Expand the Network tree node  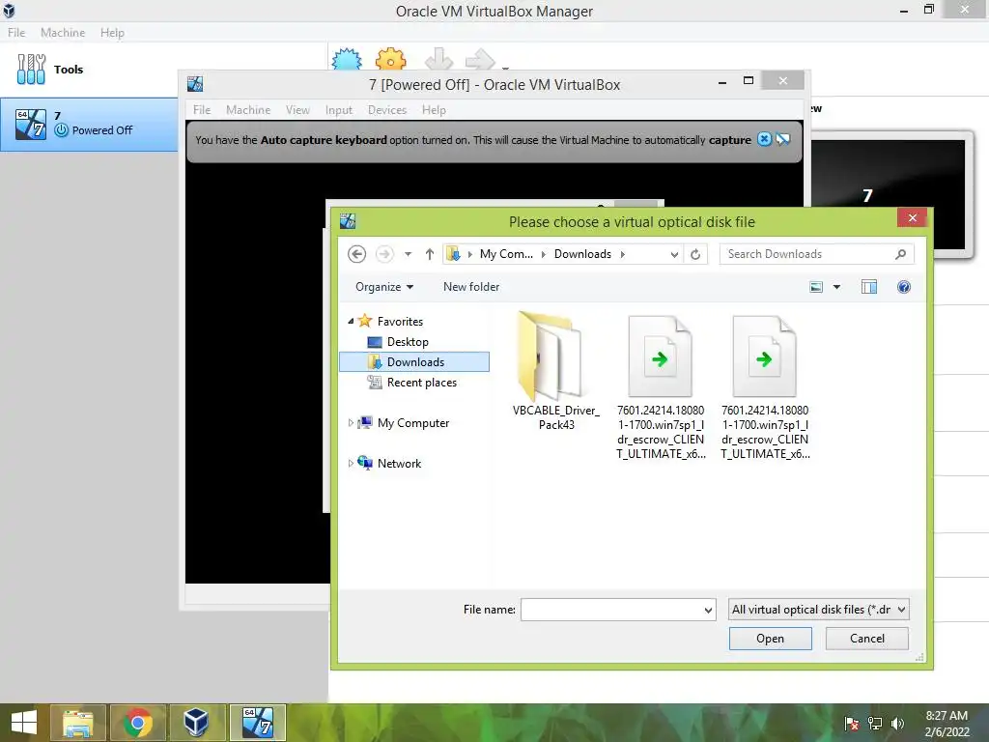[351, 463]
